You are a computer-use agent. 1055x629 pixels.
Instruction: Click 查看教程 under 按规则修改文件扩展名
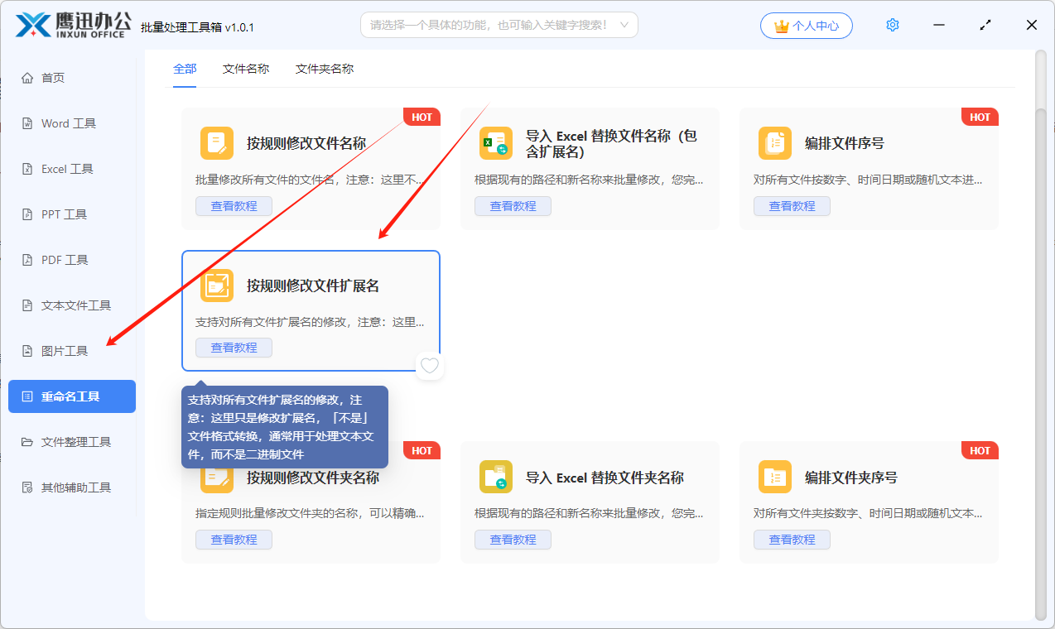tap(234, 348)
